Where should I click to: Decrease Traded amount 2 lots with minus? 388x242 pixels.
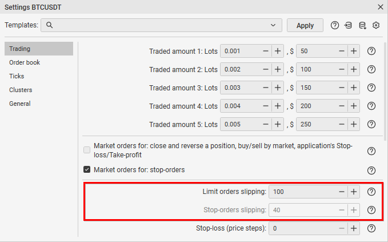pos(266,69)
